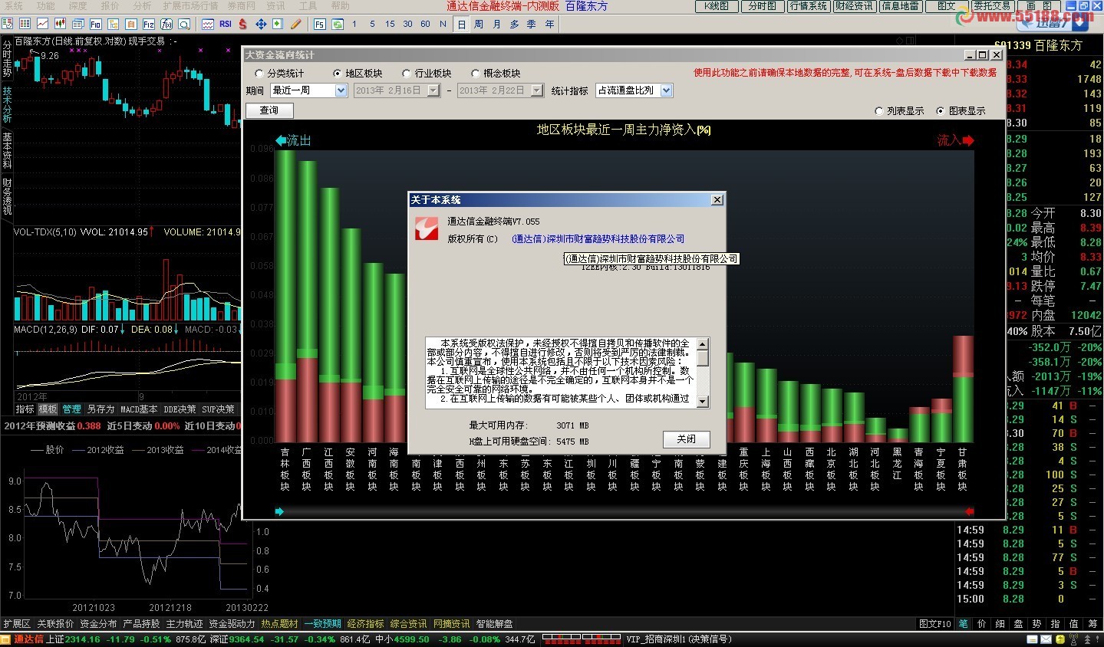Click the F10 company info toolbar icon
Image resolution: width=1104 pixels, height=647 pixels.
point(95,24)
